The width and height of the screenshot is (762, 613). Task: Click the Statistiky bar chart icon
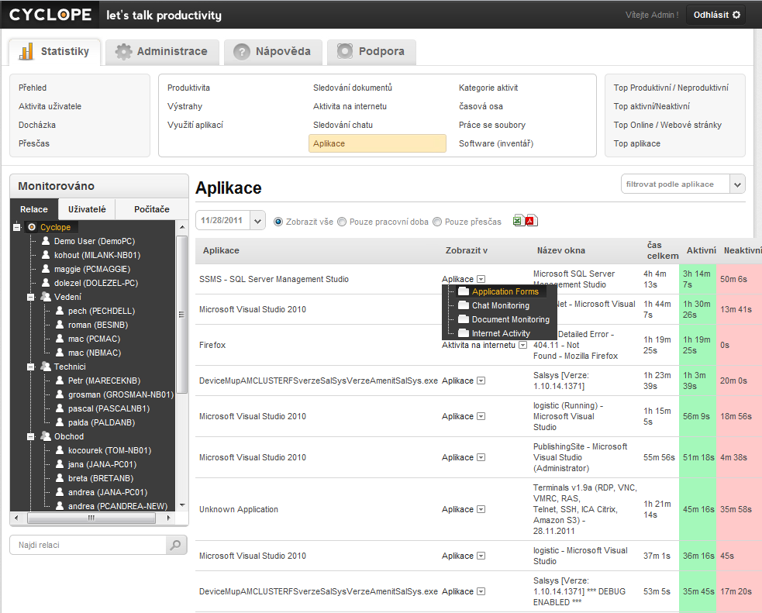(x=26, y=51)
